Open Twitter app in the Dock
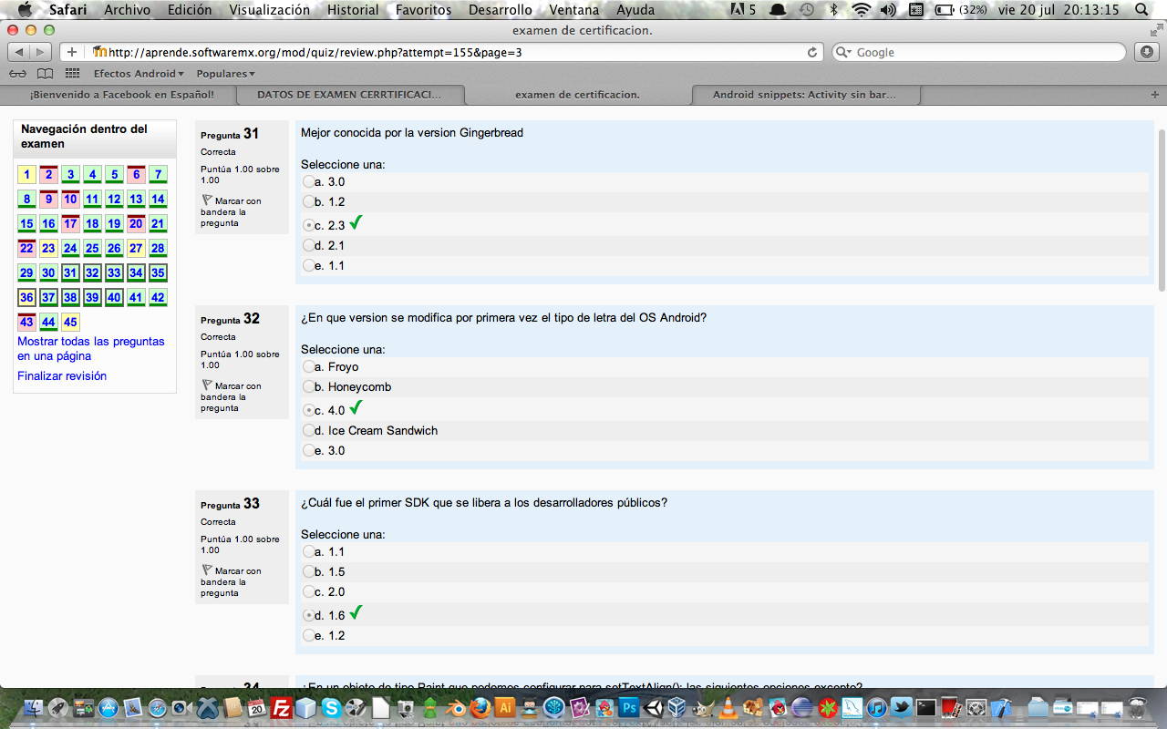The image size is (1167, 729). (x=901, y=707)
